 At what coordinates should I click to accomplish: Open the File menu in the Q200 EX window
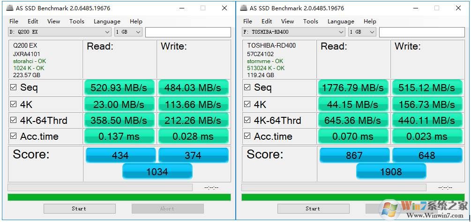[14, 21]
